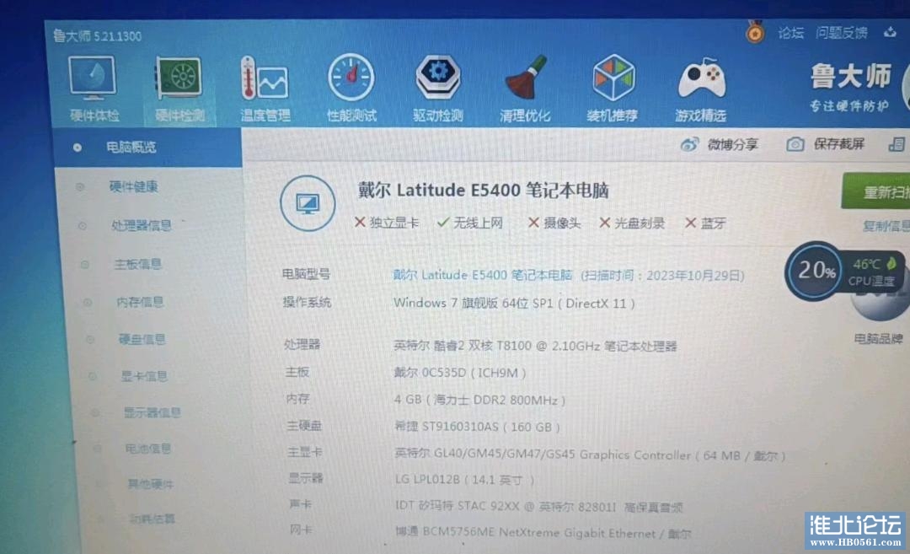
Task: Click the 20% CPU temperature floating widget
Action: point(816,271)
